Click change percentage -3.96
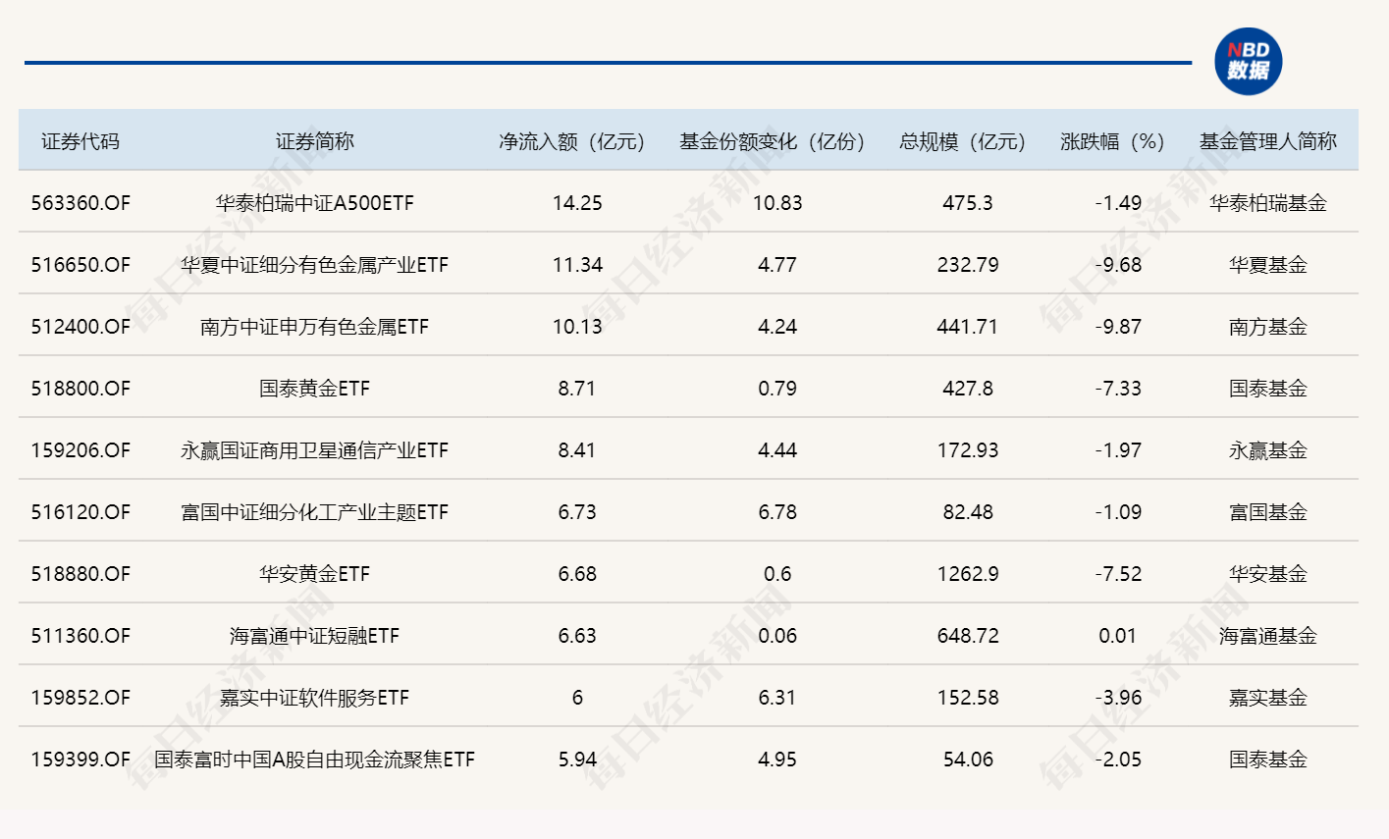The image size is (1389, 839). pyautogui.click(x=1118, y=698)
